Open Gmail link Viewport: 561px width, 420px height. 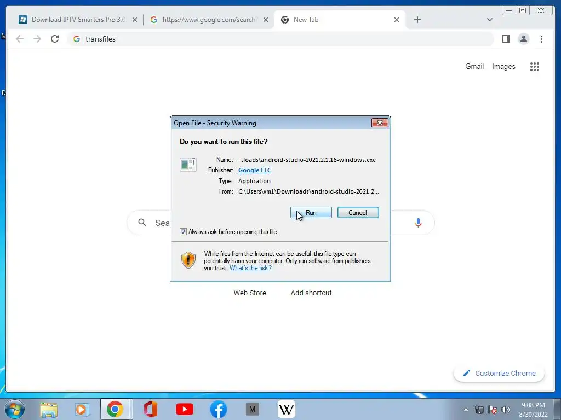(x=474, y=66)
